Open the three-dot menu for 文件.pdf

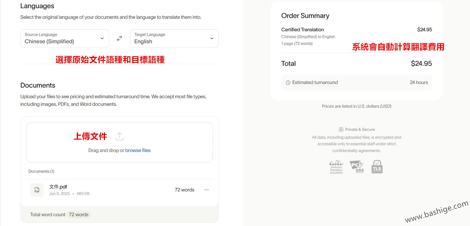206,190
